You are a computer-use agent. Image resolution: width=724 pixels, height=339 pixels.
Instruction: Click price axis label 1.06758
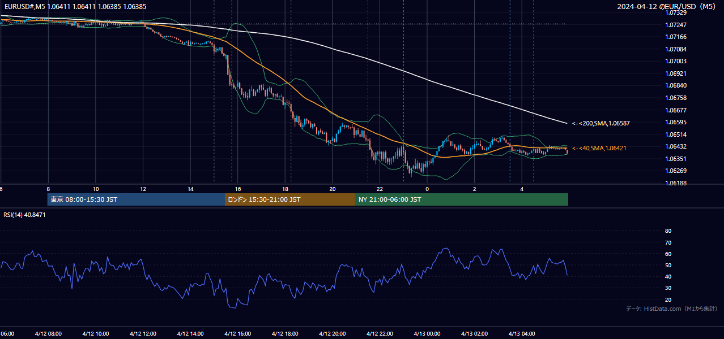click(x=675, y=98)
